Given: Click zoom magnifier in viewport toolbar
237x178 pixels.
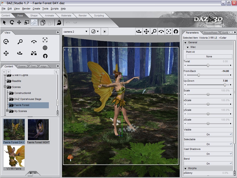Looking at the screenshot, I should [154, 32].
